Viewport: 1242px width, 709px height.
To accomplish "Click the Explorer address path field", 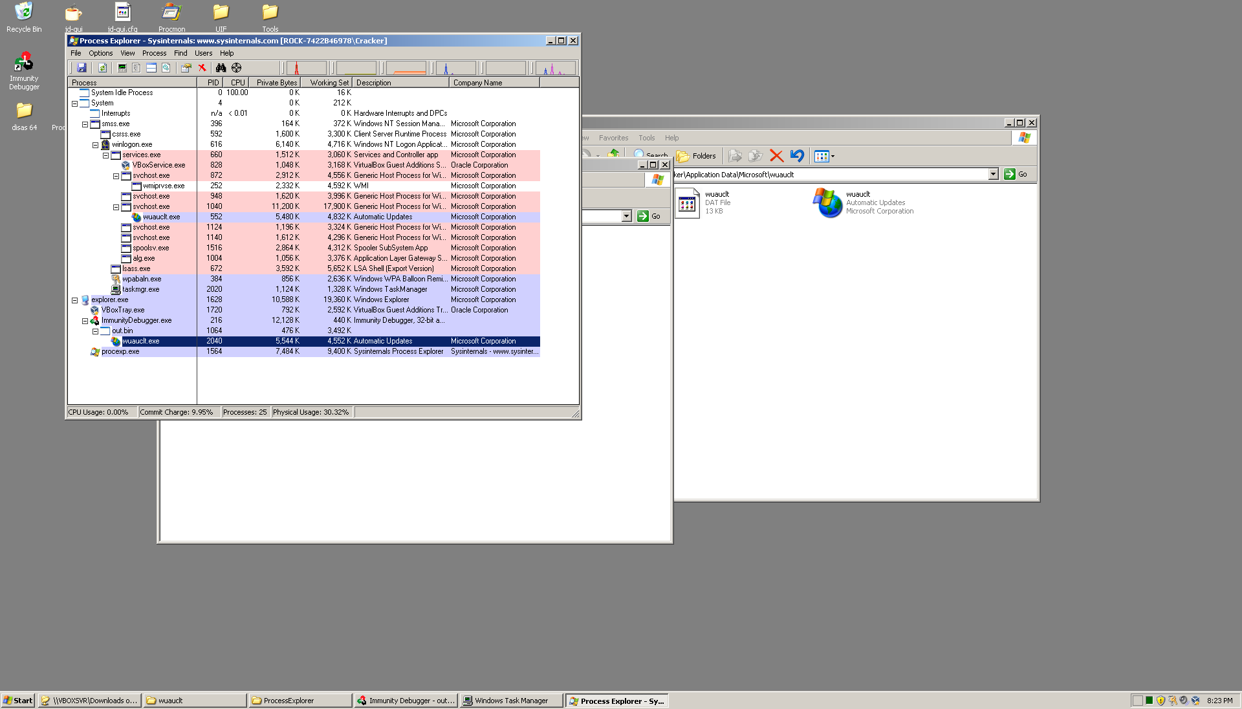I will 831,174.
